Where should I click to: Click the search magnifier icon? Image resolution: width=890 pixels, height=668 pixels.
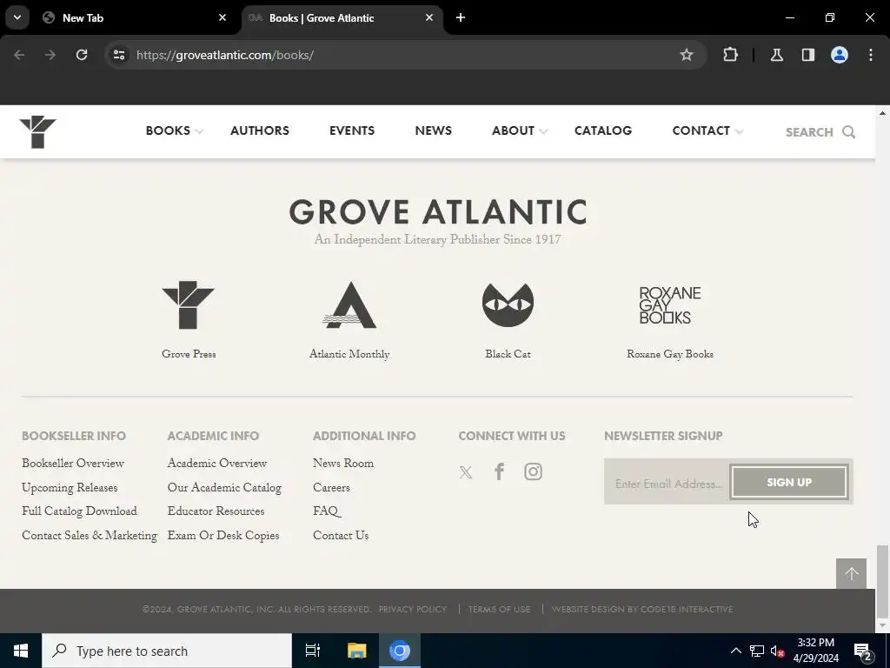[848, 132]
